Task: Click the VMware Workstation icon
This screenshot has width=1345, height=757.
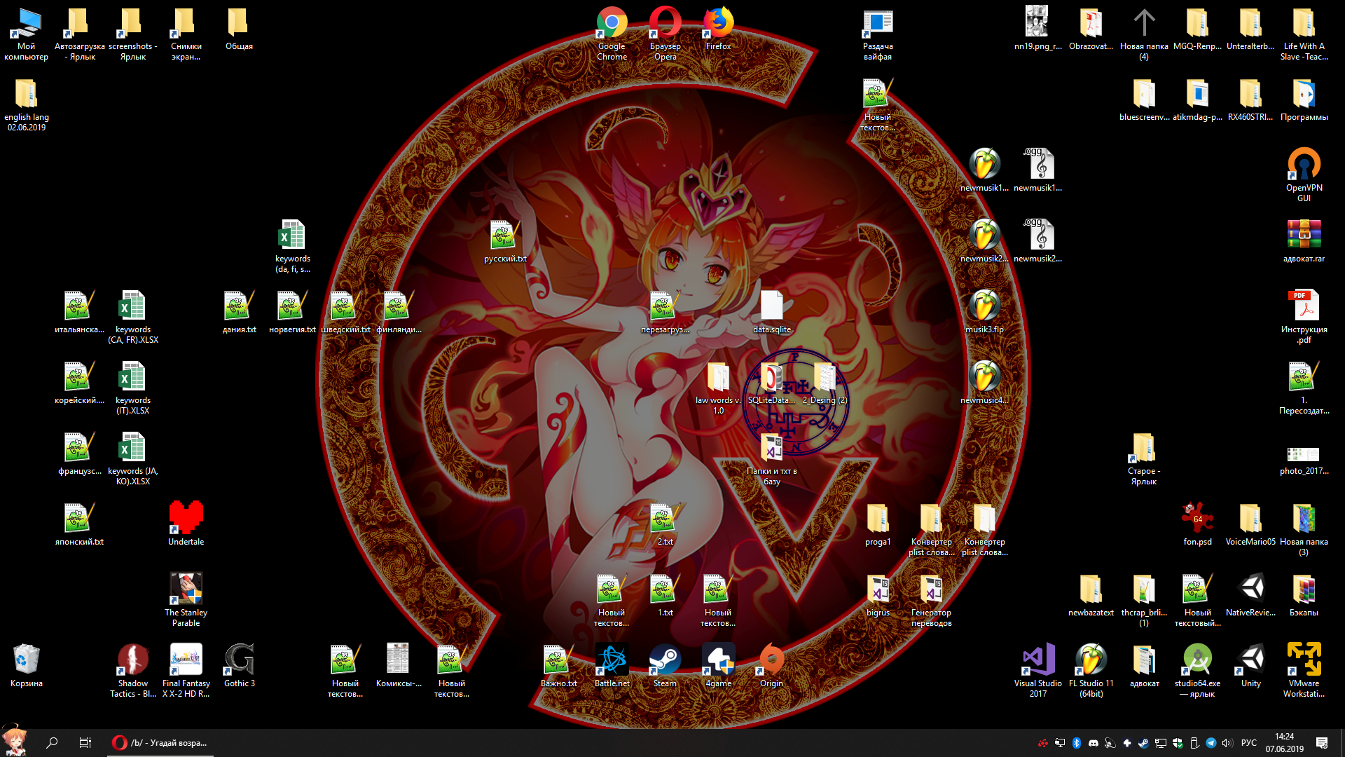Action: tap(1304, 660)
